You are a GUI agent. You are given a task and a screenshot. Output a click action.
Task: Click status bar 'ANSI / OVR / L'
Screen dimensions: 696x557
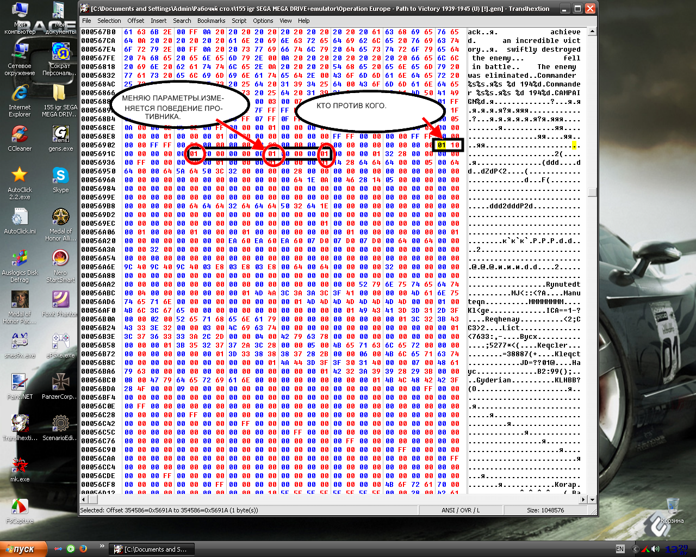tap(461, 510)
